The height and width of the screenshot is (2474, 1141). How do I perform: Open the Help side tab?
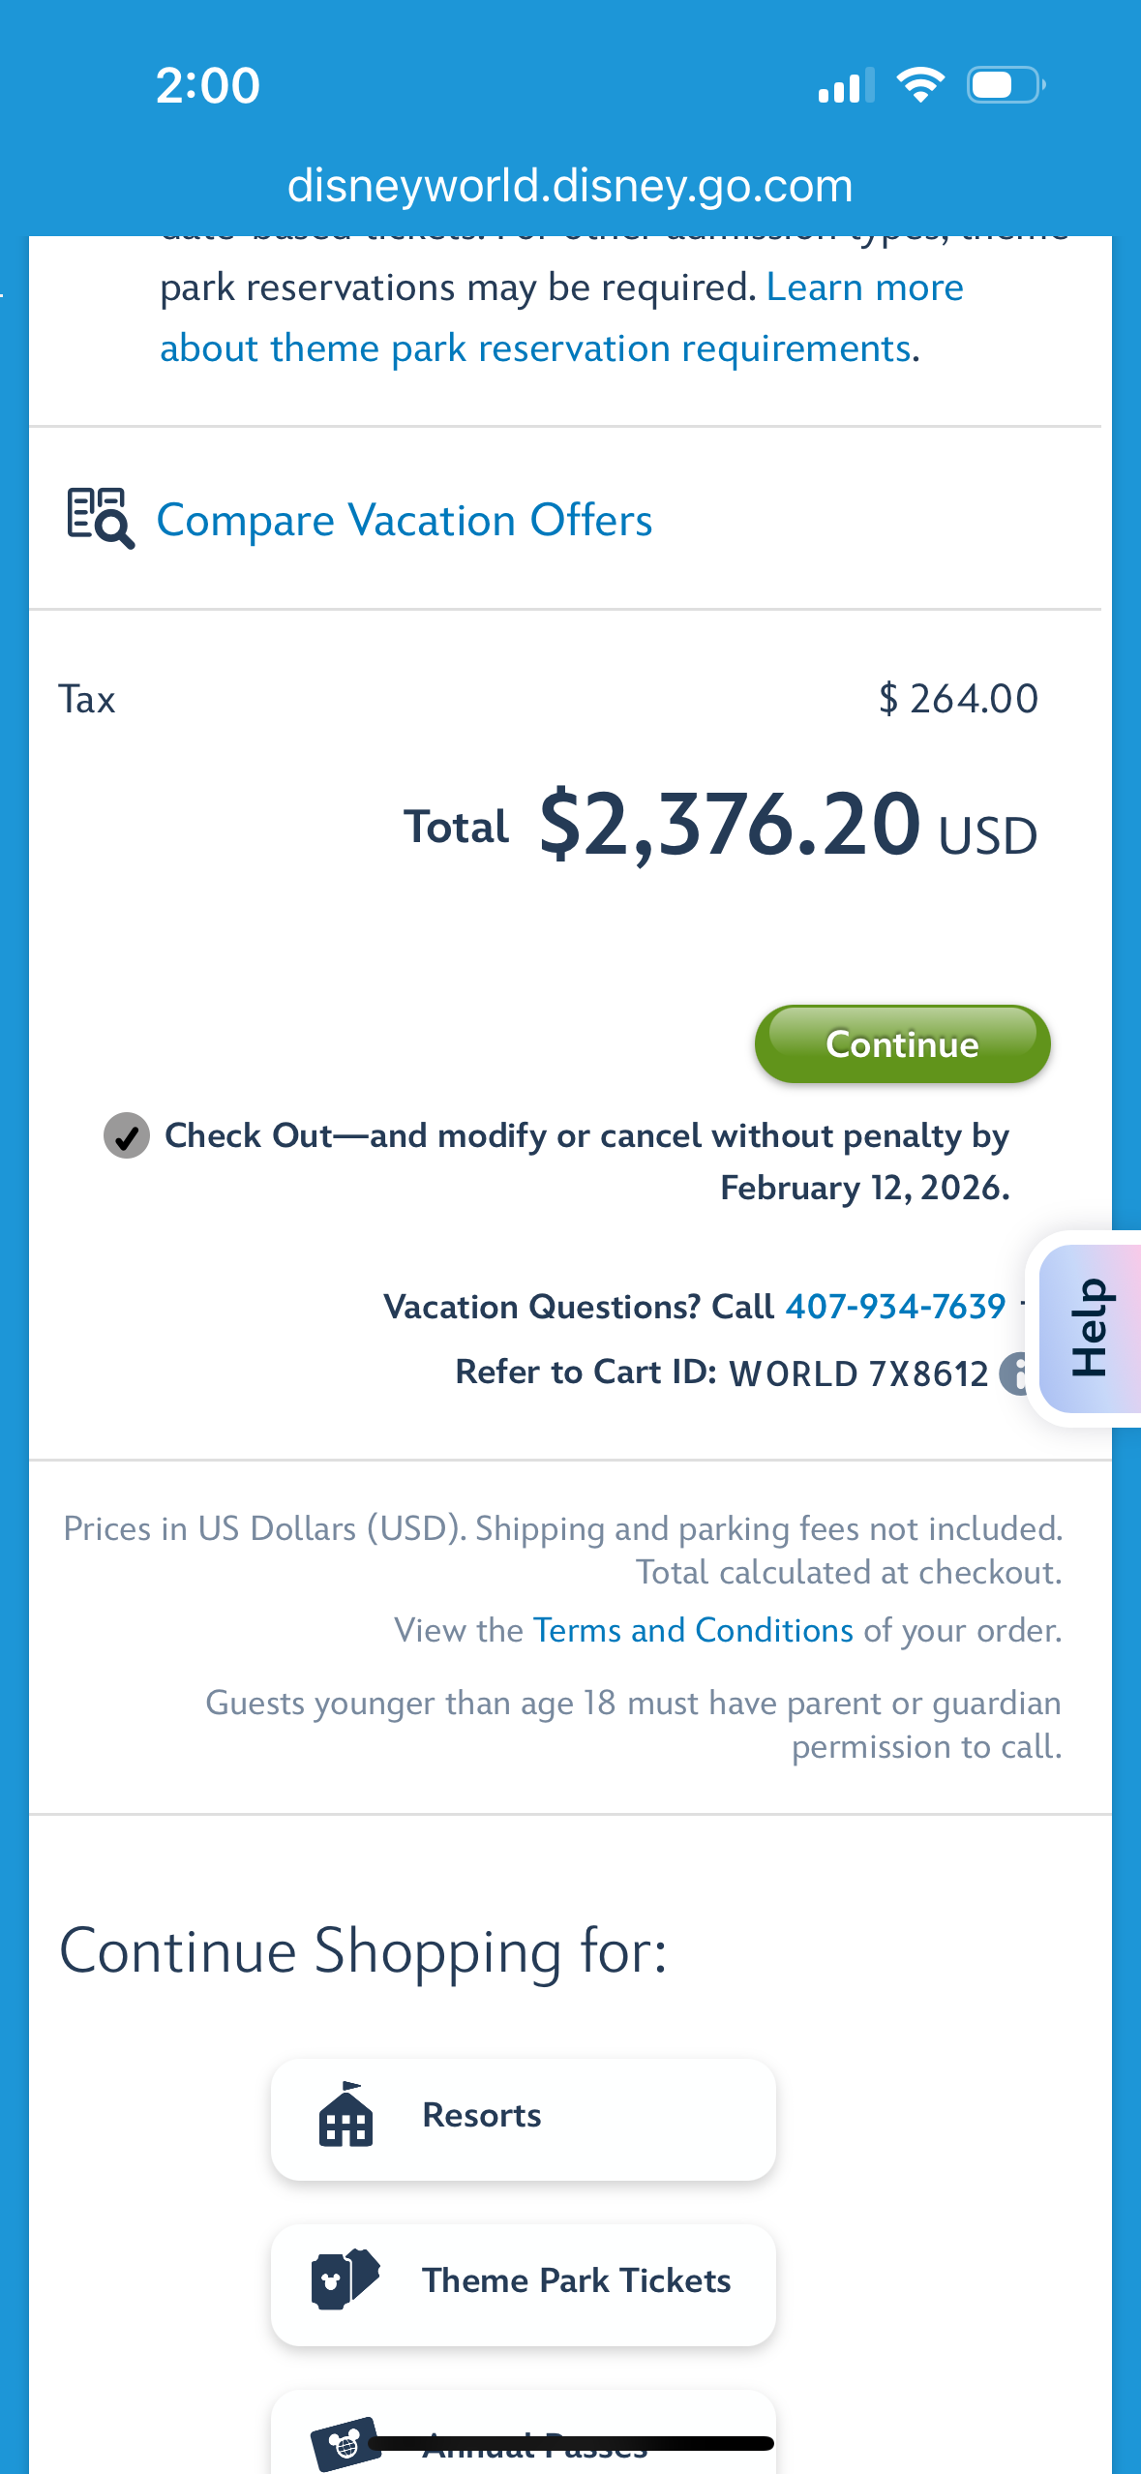tap(1090, 1328)
